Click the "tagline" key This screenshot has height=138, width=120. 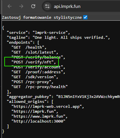click(17, 37)
